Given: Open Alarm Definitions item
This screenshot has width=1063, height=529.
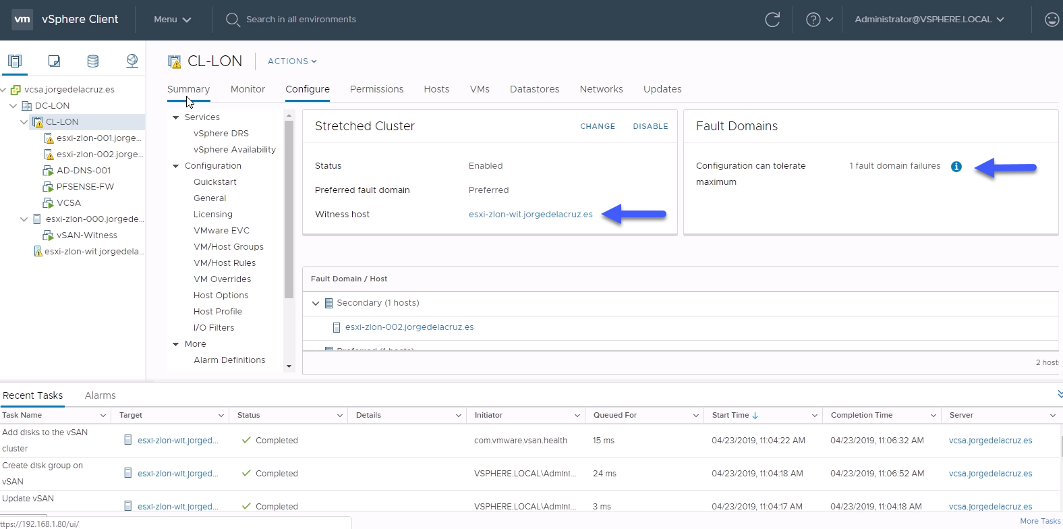Looking at the screenshot, I should 229,360.
